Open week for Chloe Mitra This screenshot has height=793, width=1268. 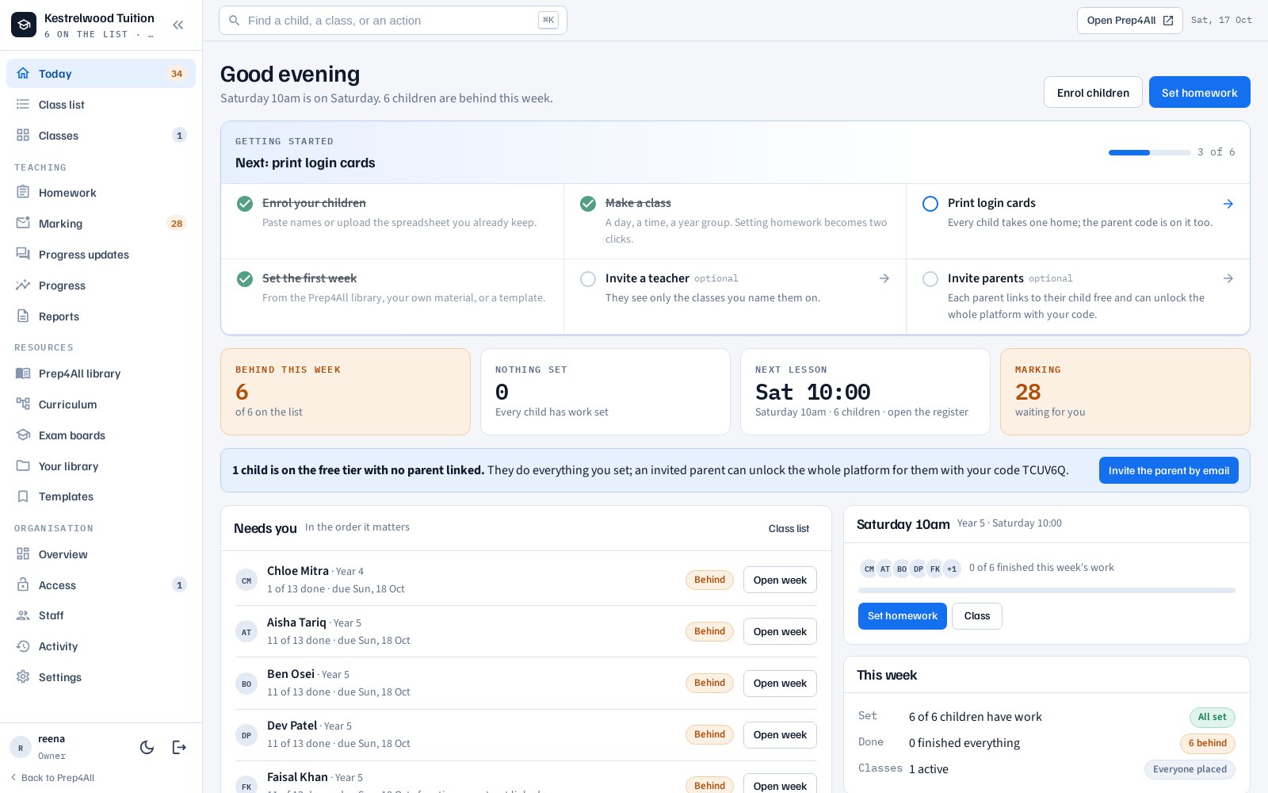[780, 580]
